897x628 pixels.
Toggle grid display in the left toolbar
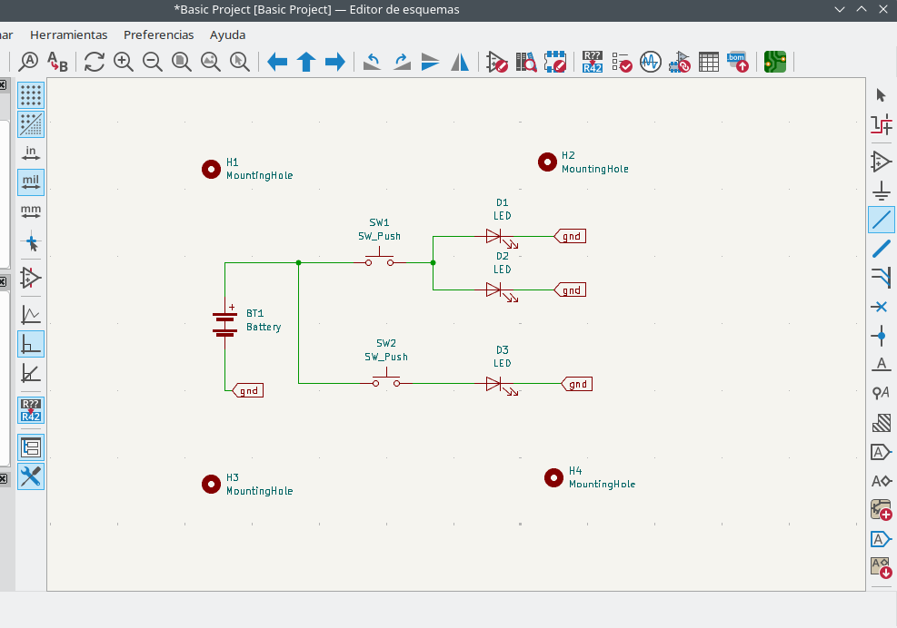31,95
